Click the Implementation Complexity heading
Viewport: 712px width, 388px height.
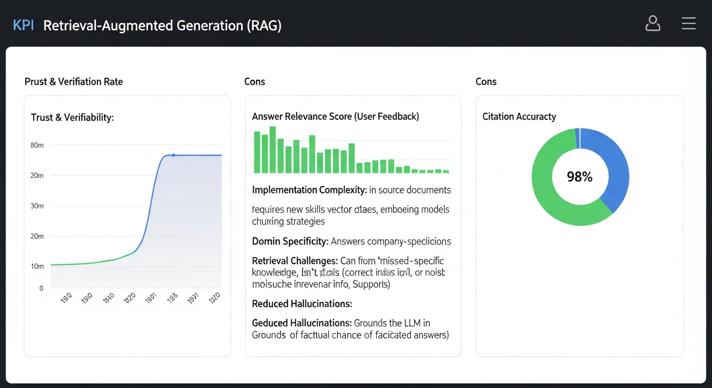[309, 190]
